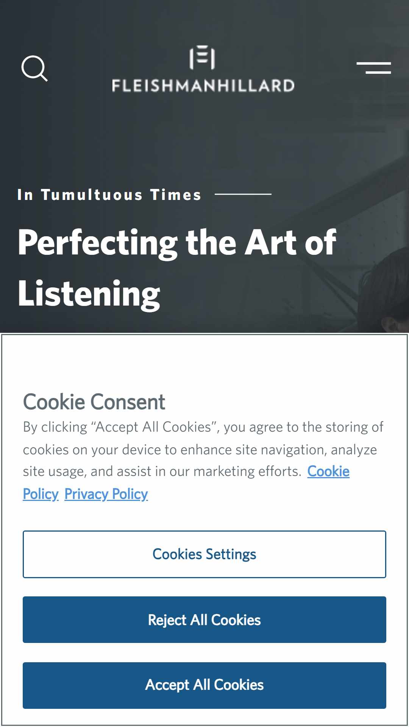
Task: Select the "In Tumultuous Times" label
Action: tap(109, 195)
